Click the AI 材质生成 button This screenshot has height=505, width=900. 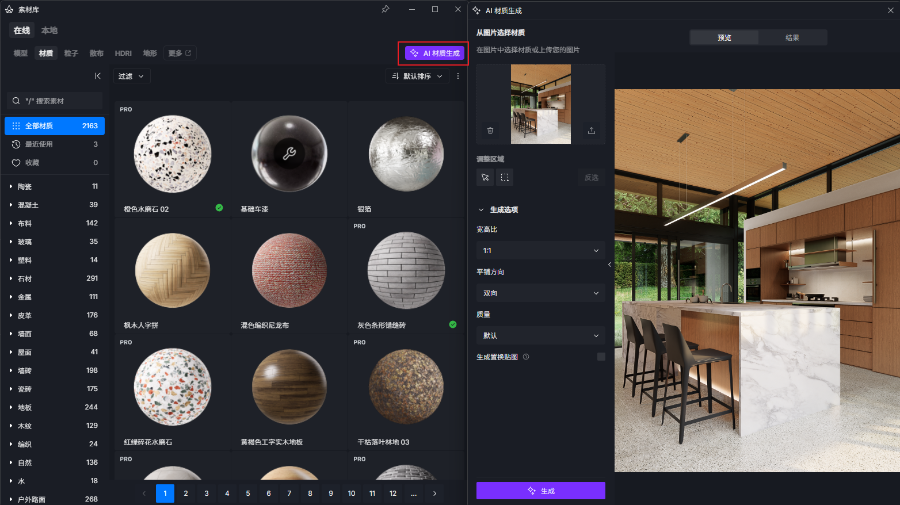tap(435, 53)
